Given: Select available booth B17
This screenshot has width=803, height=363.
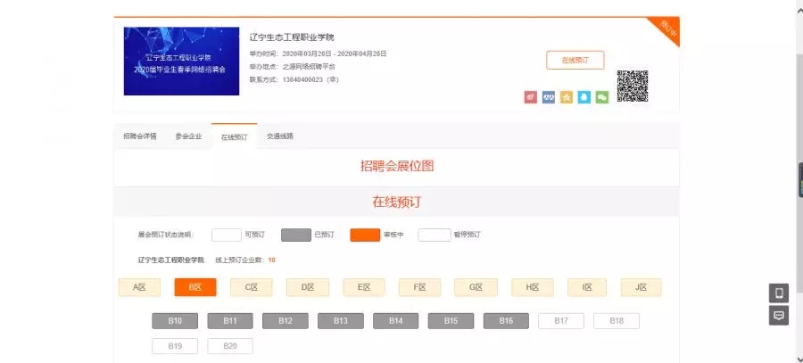Looking at the screenshot, I should point(561,321).
